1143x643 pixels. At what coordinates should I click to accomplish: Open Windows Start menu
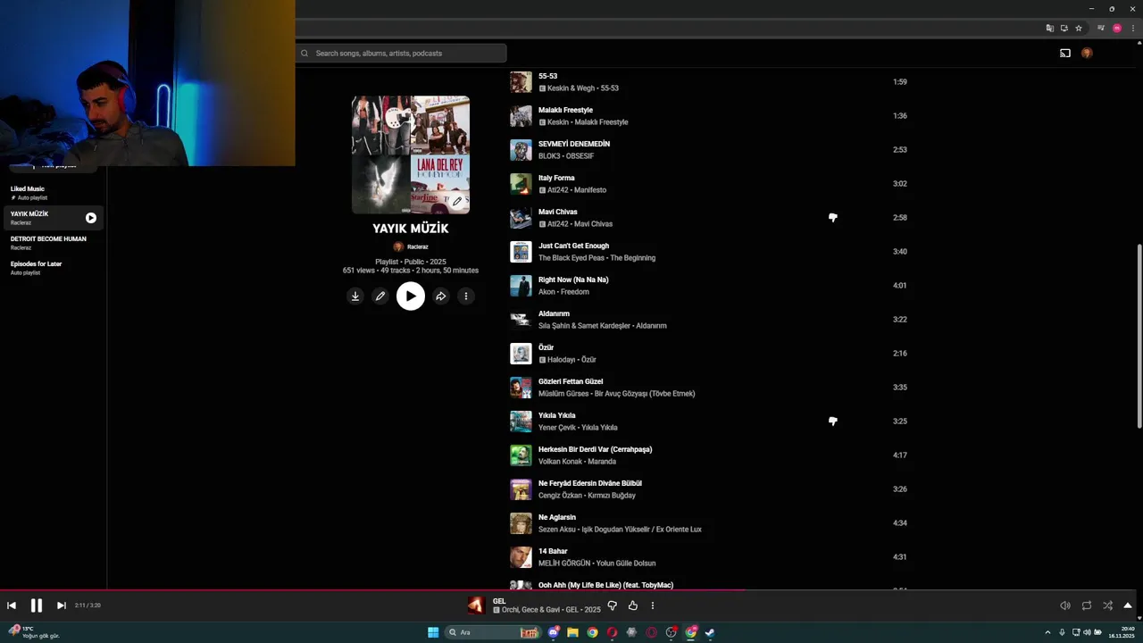click(433, 632)
